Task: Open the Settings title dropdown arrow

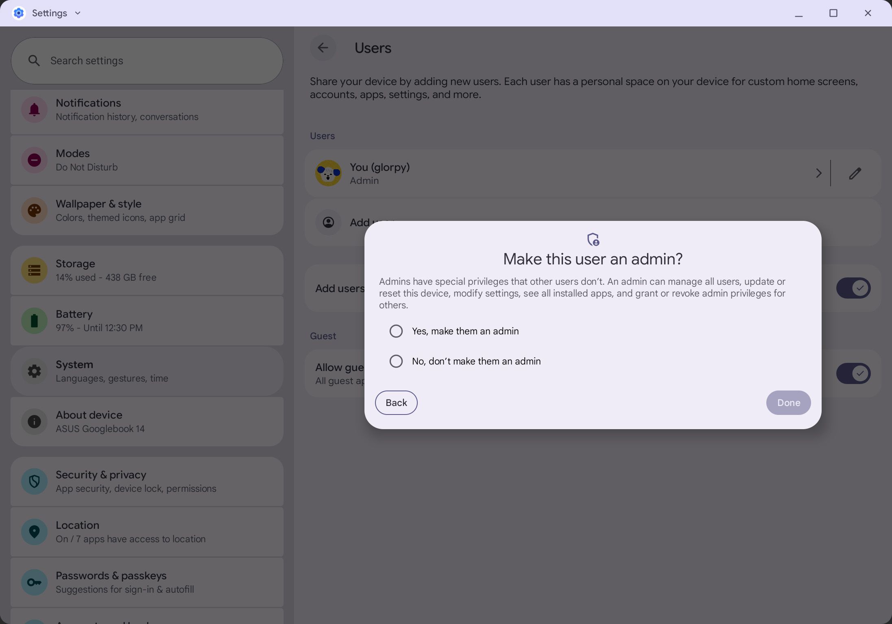Action: pyautogui.click(x=78, y=13)
